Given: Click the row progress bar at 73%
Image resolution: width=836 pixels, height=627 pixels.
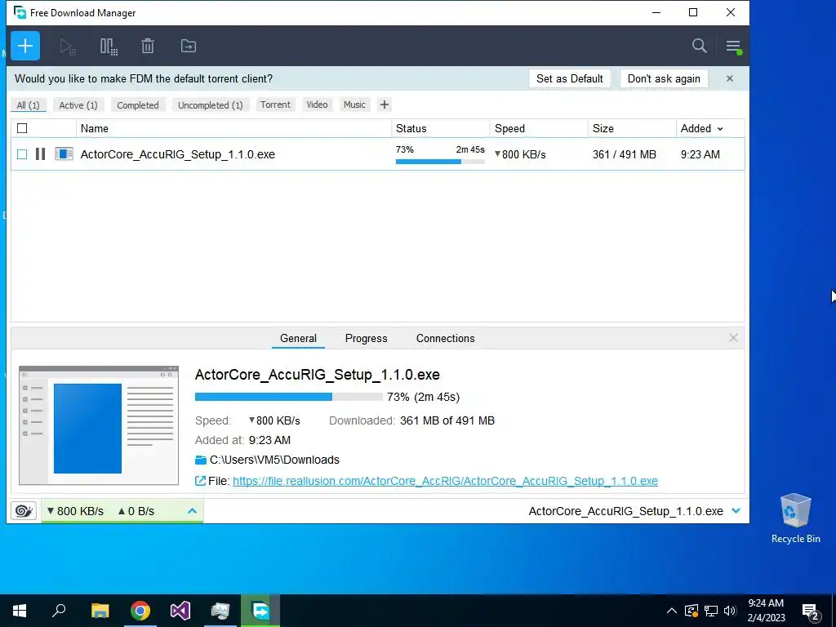Looking at the screenshot, I should pyautogui.click(x=440, y=162).
